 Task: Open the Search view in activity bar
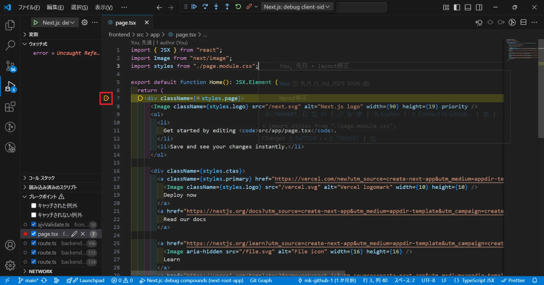(x=10, y=45)
